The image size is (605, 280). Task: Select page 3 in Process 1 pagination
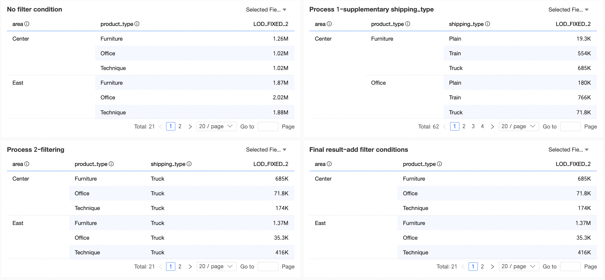(x=473, y=126)
